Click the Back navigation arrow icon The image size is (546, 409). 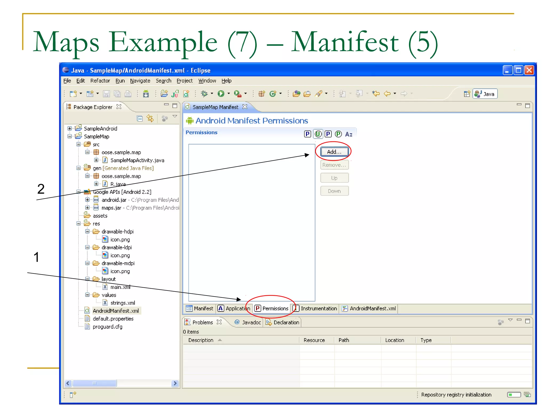pos(387,94)
